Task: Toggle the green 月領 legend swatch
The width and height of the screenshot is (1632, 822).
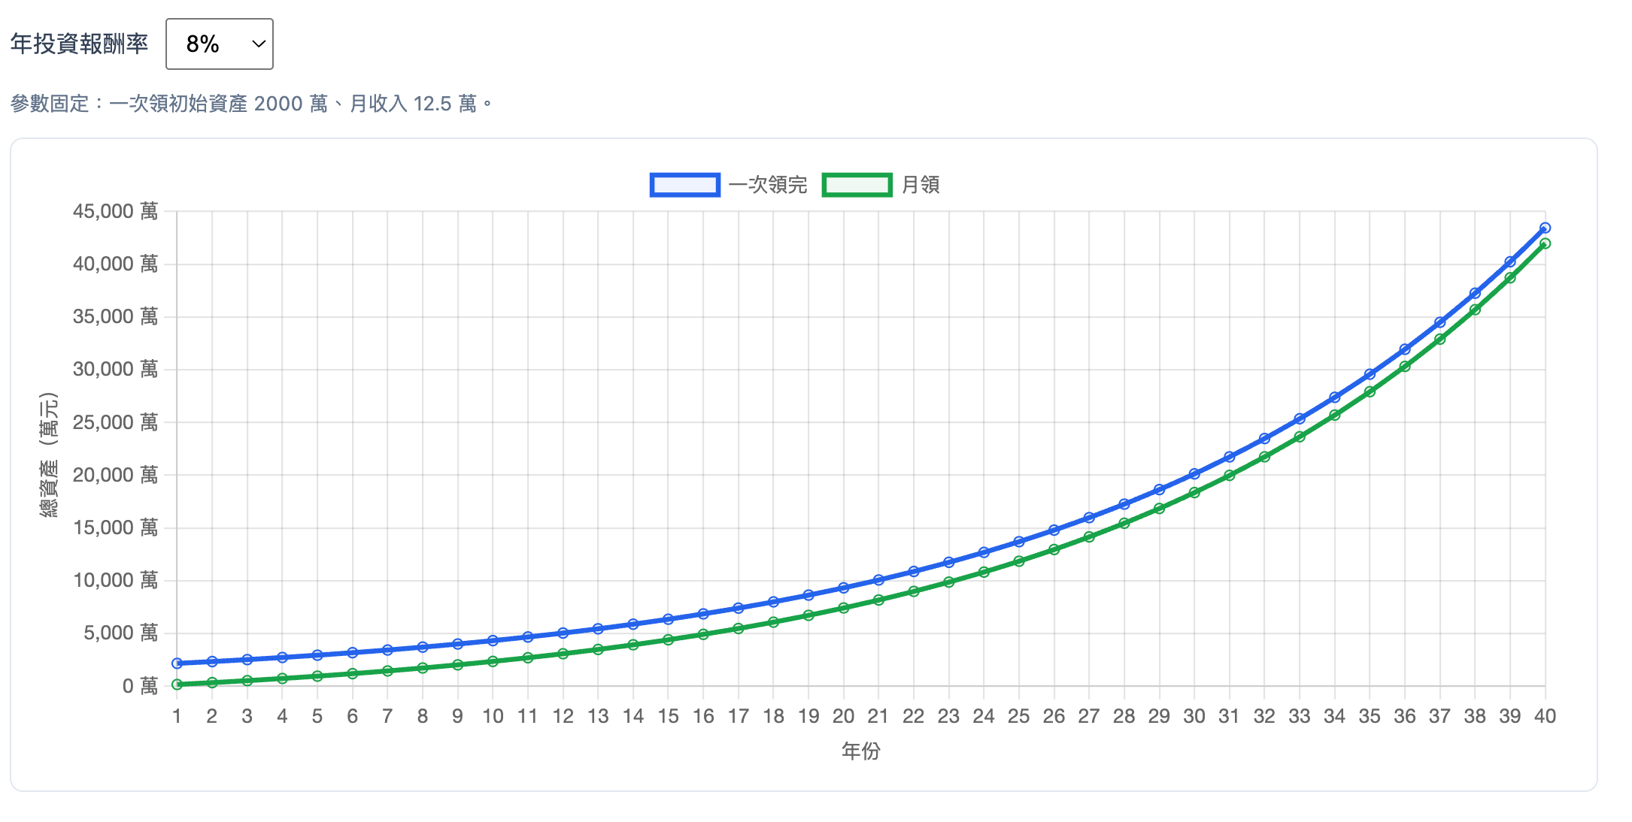Action: pos(857,185)
